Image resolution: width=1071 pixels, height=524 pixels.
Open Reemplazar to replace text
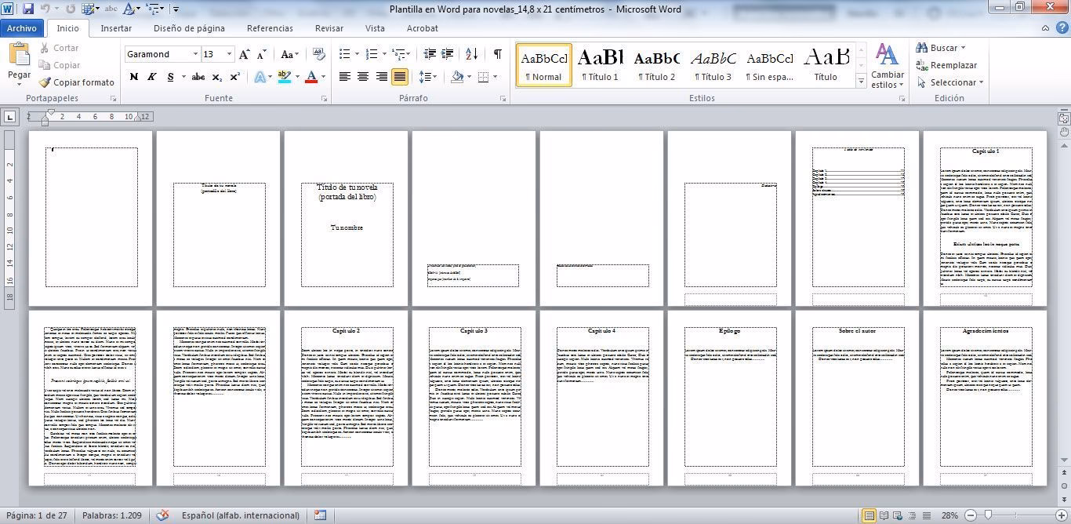point(949,64)
